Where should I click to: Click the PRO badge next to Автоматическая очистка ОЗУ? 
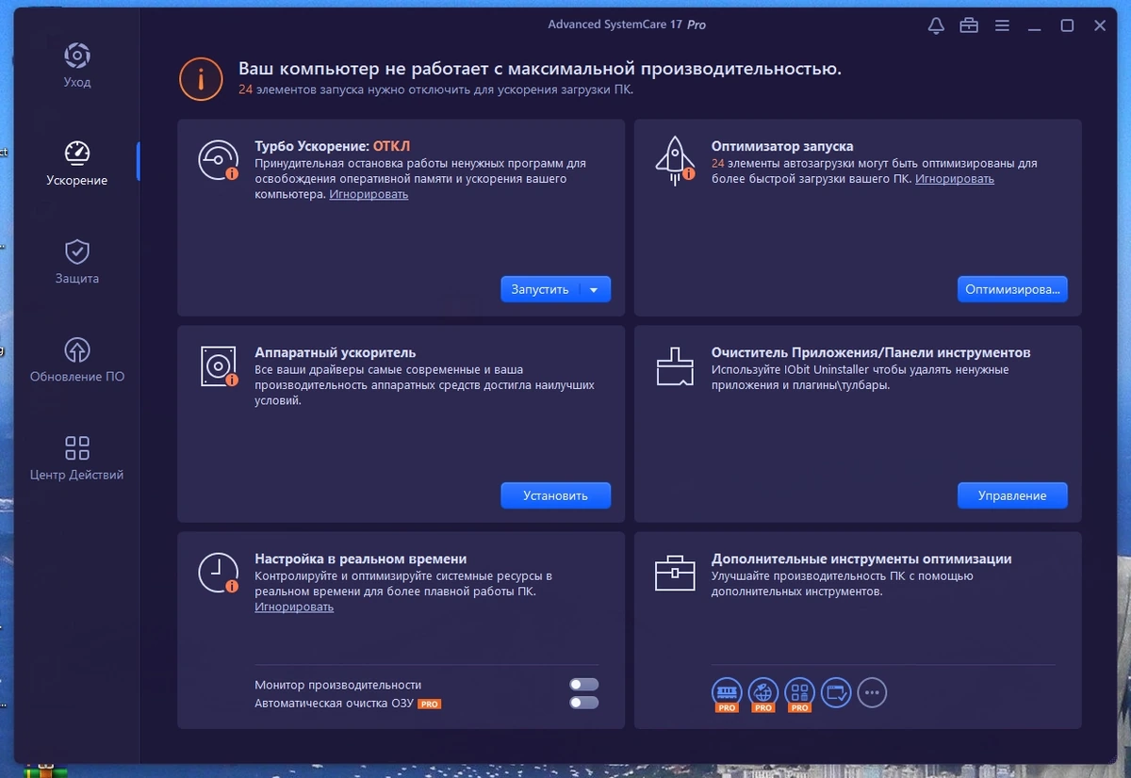click(x=430, y=704)
